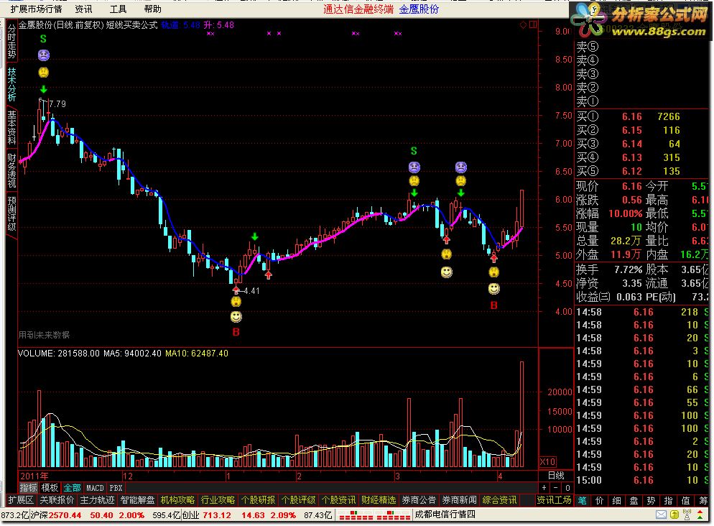The image size is (714, 526).
Task: Open the 扩展市场行情 menu
Action: (x=36, y=9)
